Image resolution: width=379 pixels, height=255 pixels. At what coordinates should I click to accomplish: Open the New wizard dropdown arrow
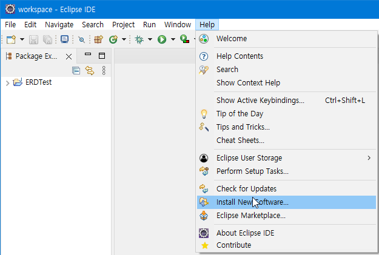(22, 39)
